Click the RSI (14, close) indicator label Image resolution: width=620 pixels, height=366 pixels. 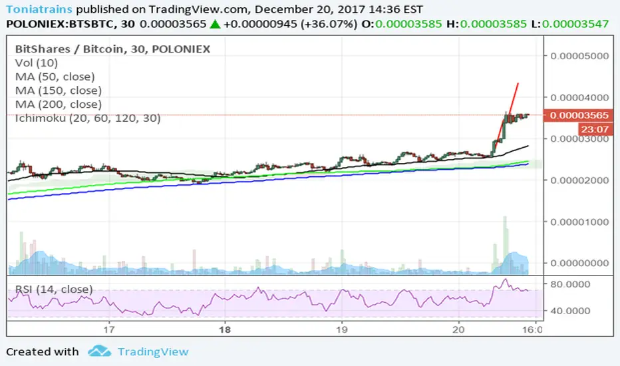tap(54, 289)
